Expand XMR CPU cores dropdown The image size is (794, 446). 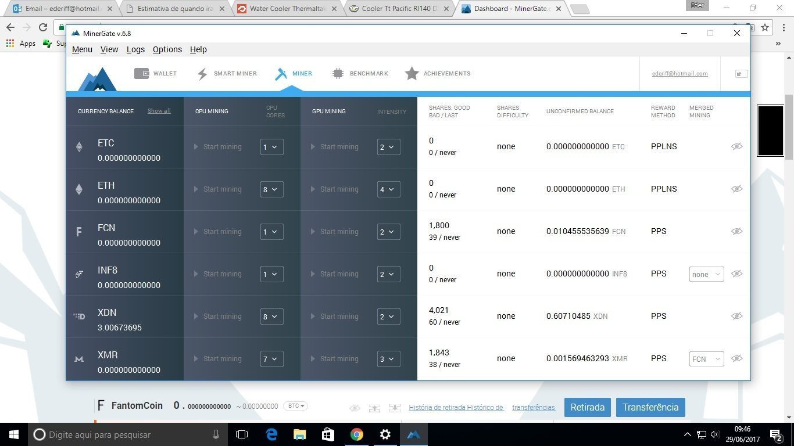tap(271, 359)
